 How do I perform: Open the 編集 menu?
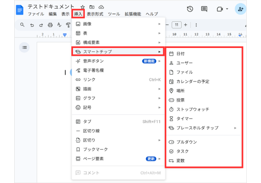click(x=53, y=14)
